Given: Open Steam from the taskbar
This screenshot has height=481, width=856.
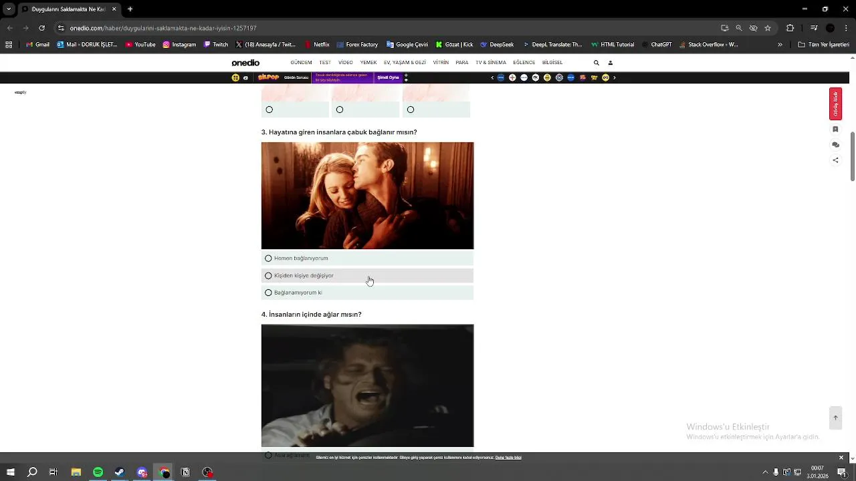Looking at the screenshot, I should (120, 472).
